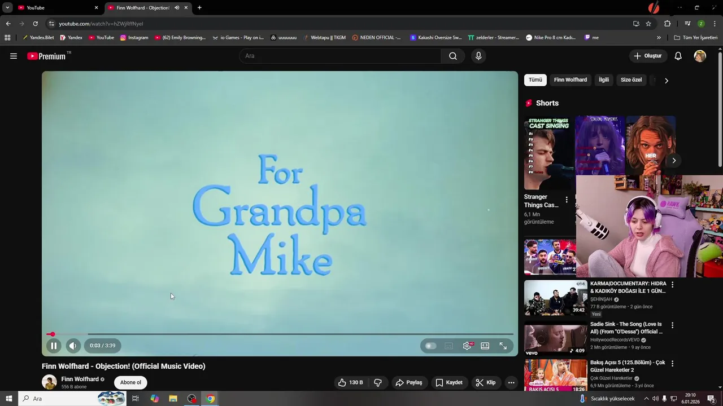Open the account avatar menu
The width and height of the screenshot is (723, 406).
click(x=700, y=56)
